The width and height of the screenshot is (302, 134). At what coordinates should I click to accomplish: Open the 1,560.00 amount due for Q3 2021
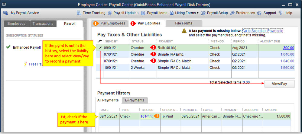tap(287, 68)
